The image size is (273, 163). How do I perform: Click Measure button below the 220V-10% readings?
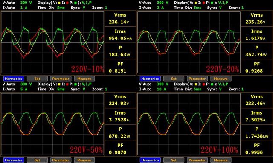point(84,79)
